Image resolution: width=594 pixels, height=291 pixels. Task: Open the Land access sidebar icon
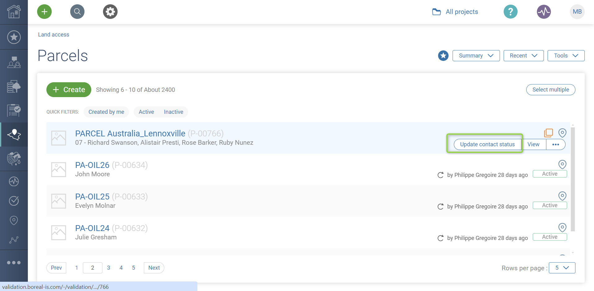14,135
